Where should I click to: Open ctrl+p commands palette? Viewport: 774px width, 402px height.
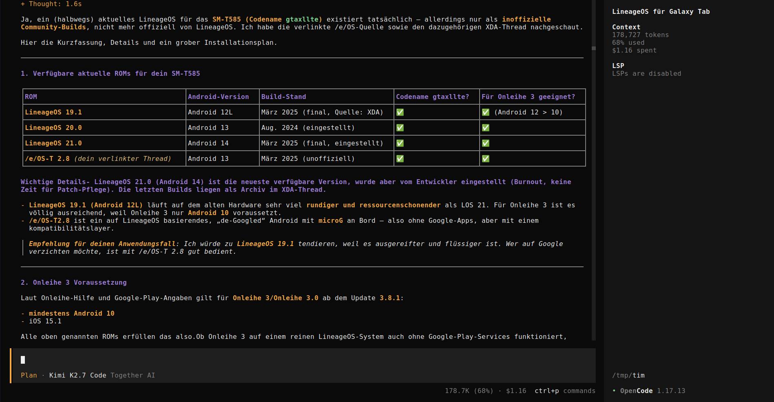point(565,391)
